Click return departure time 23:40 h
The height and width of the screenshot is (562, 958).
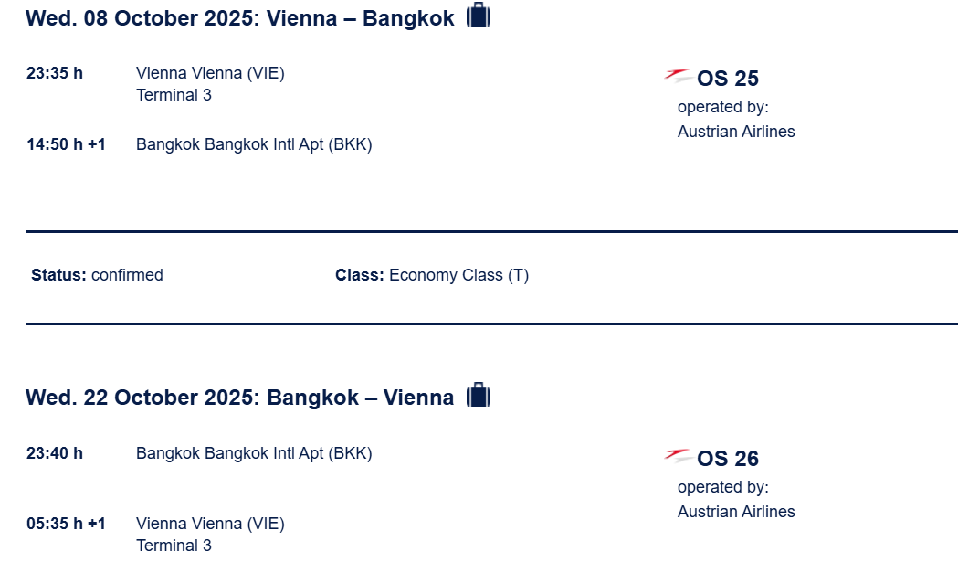tap(55, 453)
